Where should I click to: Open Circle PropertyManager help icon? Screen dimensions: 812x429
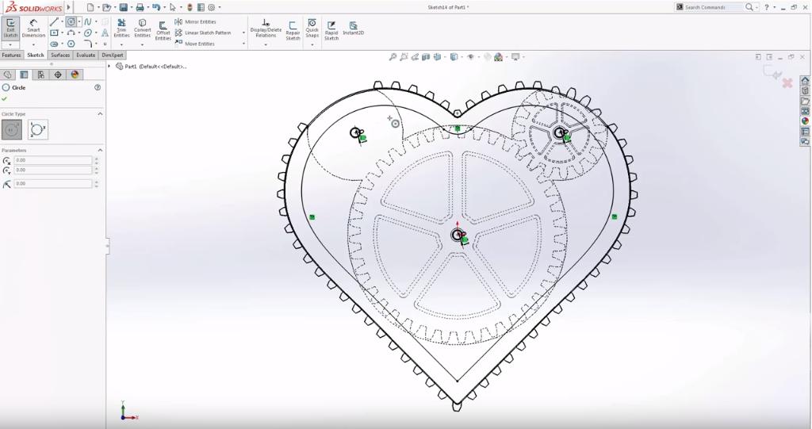[98, 87]
